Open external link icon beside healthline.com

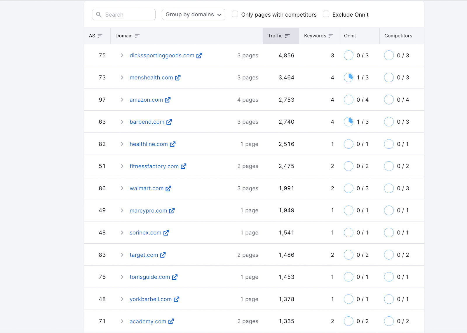173,144
